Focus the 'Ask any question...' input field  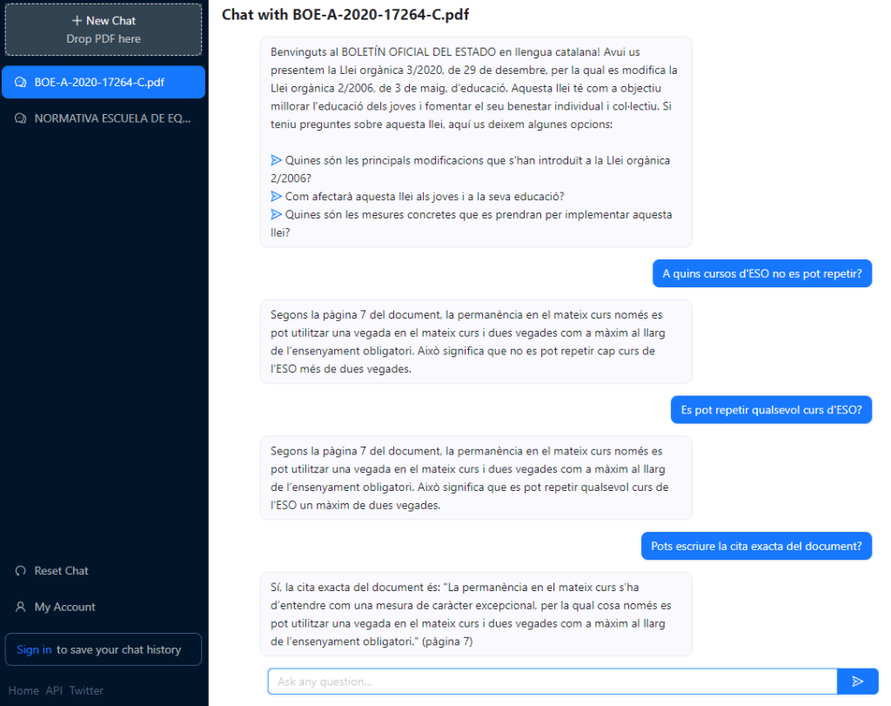coord(552,681)
